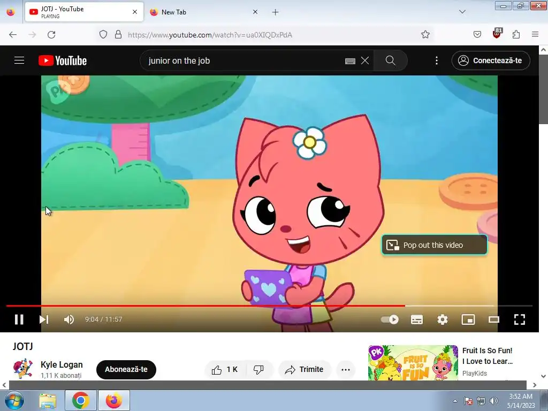Open YouTube hamburger guide menu
Screen dimensions: 548x411
(19, 60)
